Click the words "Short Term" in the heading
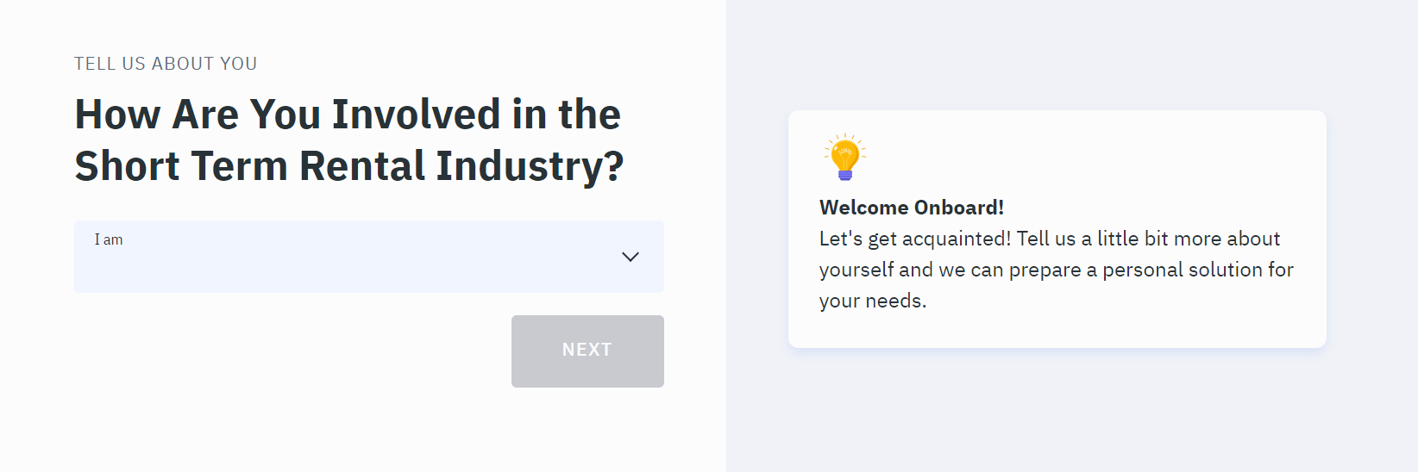The width and height of the screenshot is (1418, 472). point(181,166)
